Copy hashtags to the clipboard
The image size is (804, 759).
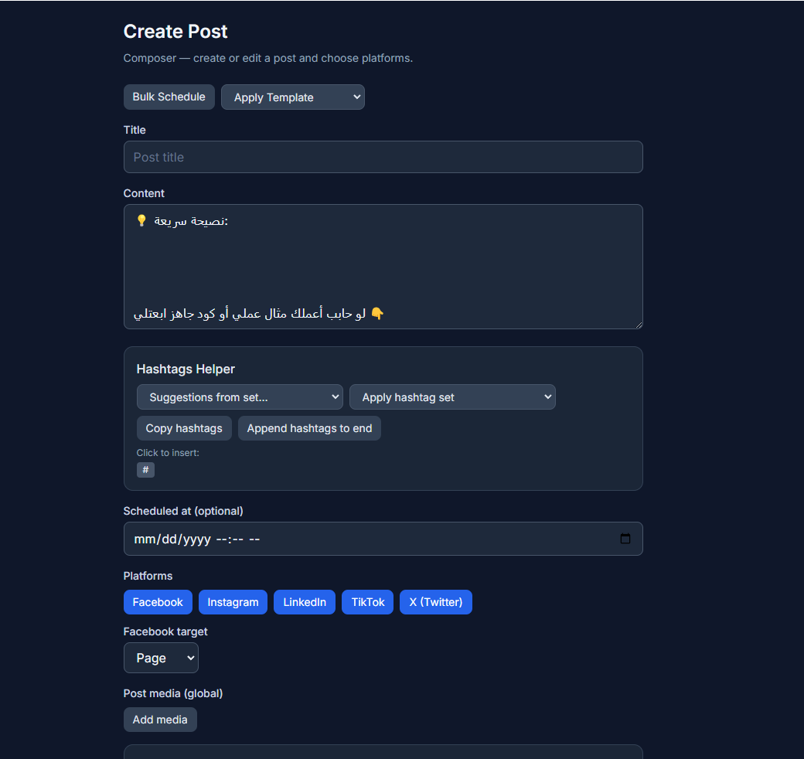click(x=184, y=428)
